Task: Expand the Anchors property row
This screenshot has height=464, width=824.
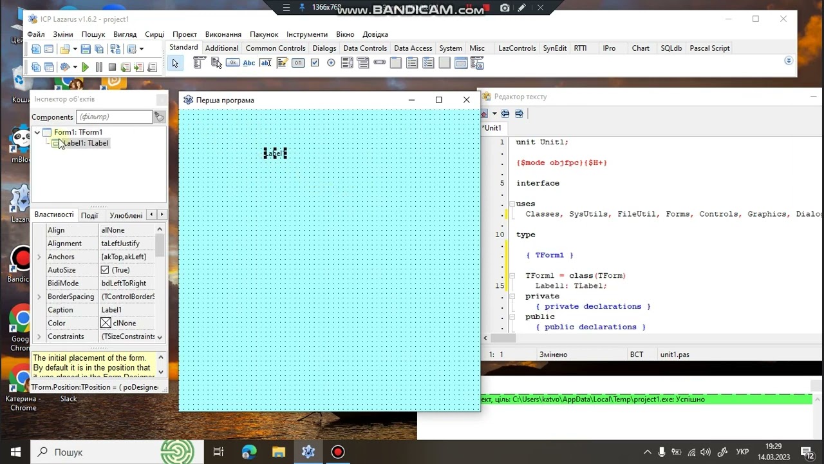Action: click(x=39, y=256)
